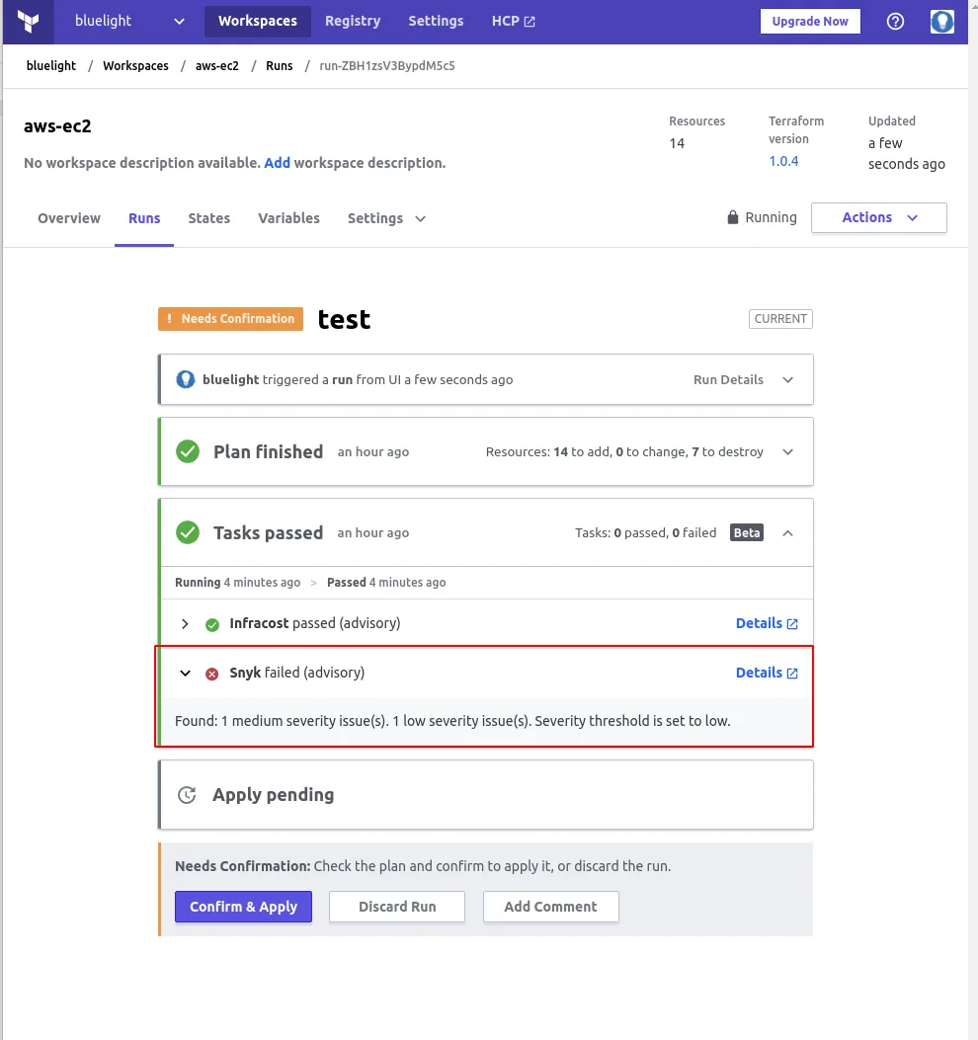
Task: Click the Snyk red failure icon
Action: pyautogui.click(x=210, y=673)
